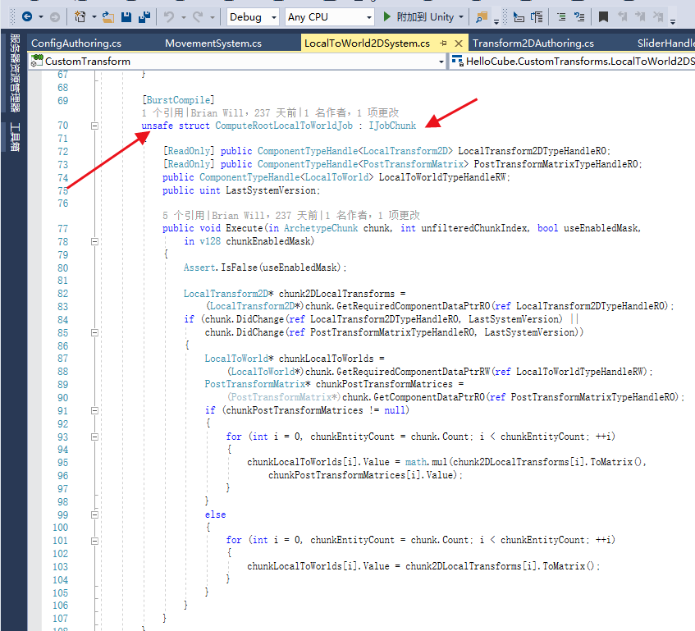Toggle the bookmark icon on current line
The height and width of the screenshot is (631, 695).
[x=603, y=17]
